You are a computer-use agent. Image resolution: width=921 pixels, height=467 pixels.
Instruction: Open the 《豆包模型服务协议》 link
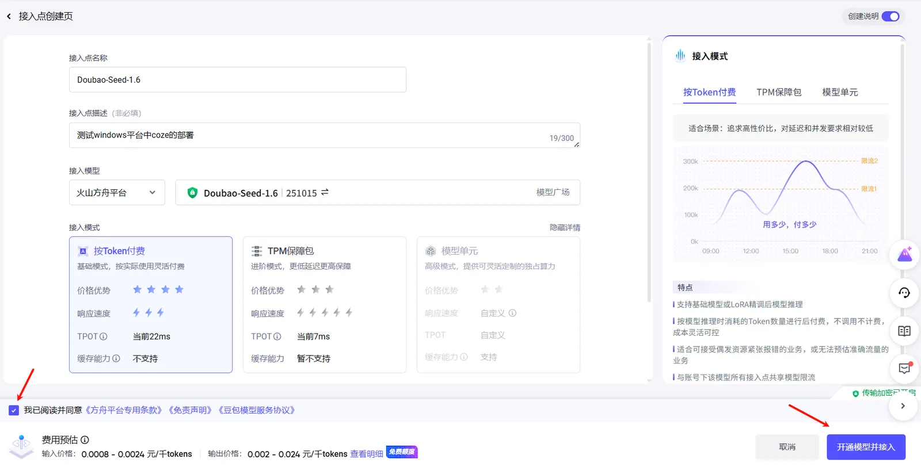[x=257, y=410]
